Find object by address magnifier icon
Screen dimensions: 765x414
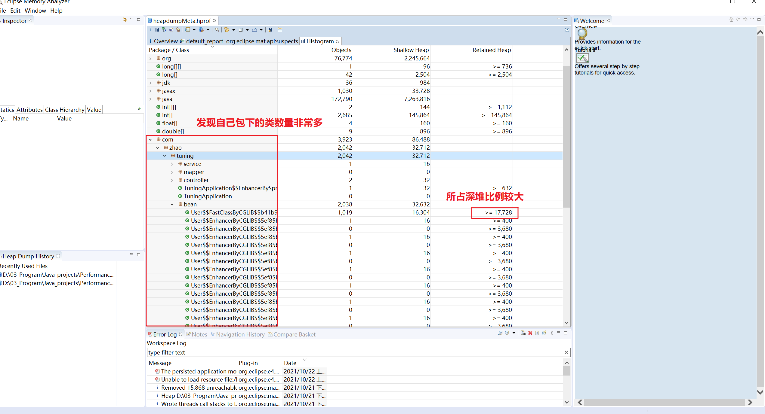pos(217,30)
